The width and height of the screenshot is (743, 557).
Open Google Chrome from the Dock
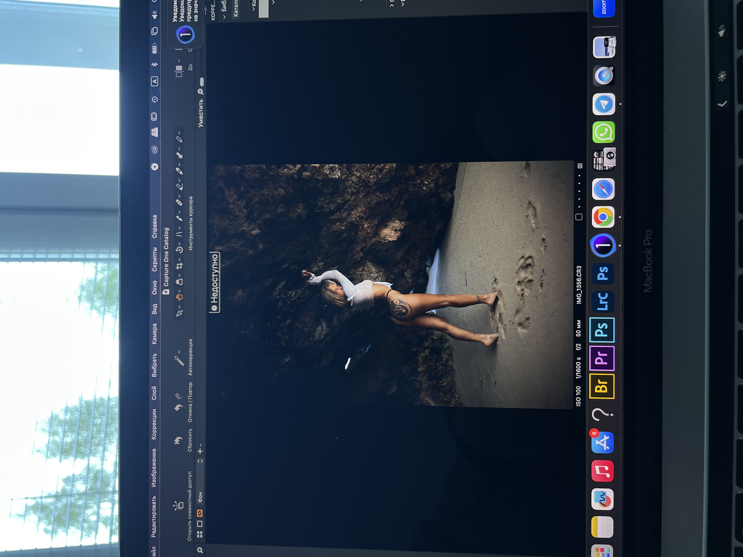pos(603,217)
